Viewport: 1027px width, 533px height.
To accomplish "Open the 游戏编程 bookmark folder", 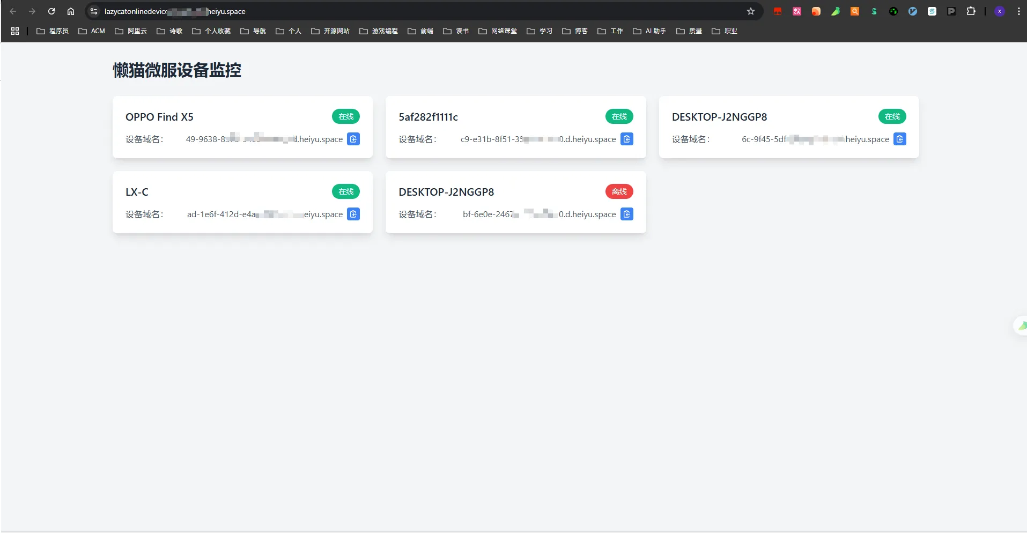I will point(379,31).
